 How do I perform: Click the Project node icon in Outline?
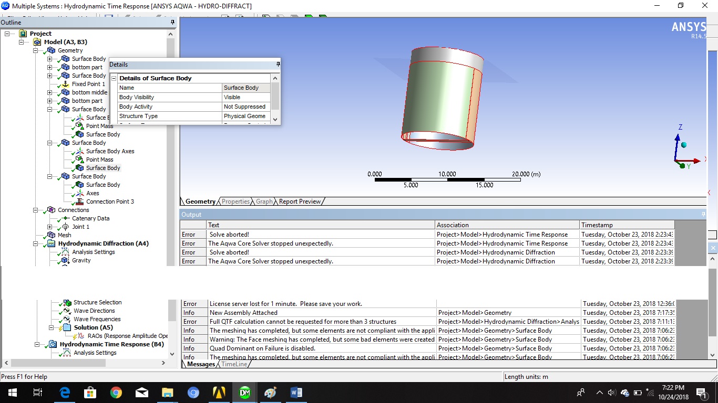23,34
